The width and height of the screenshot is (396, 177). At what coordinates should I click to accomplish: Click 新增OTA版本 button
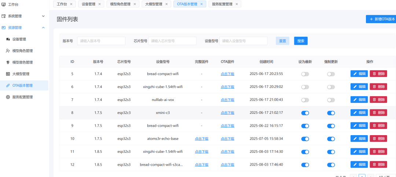[381, 19]
